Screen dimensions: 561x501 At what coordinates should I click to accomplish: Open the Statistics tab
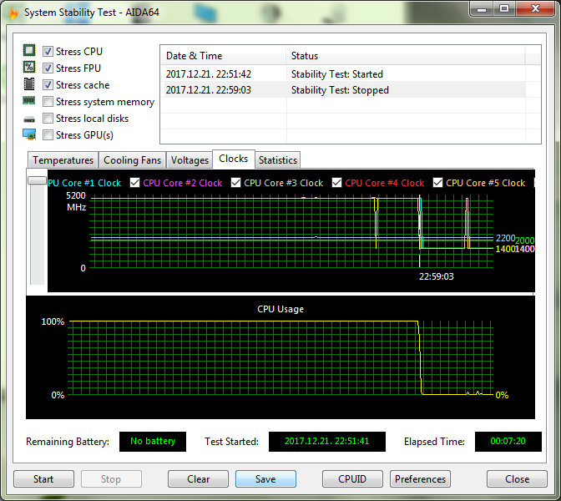point(278,160)
